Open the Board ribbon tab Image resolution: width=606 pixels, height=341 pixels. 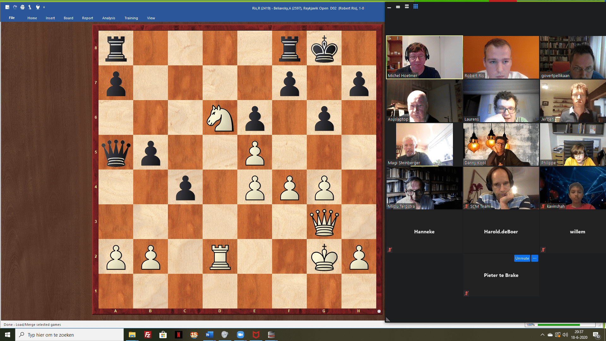click(68, 18)
